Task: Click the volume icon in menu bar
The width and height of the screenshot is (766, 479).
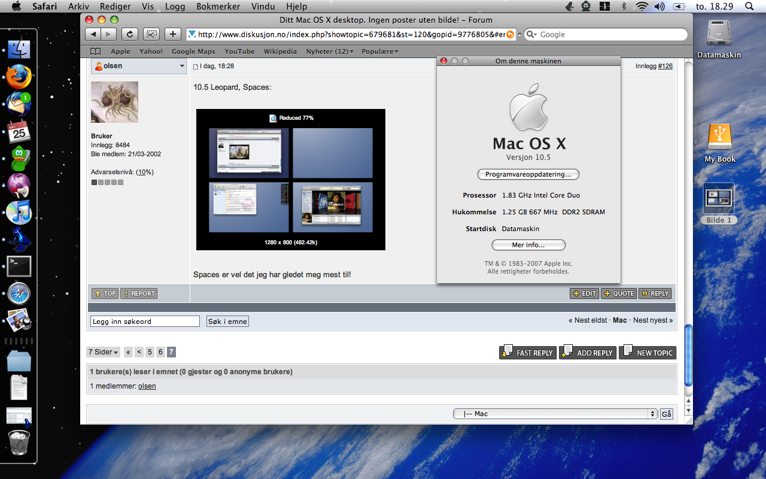Action: tap(659, 7)
